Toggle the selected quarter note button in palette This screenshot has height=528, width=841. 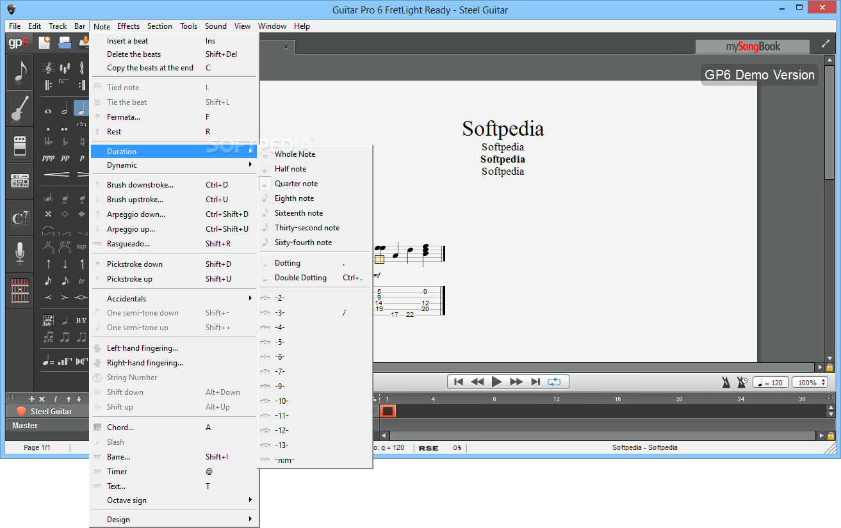pos(81,108)
